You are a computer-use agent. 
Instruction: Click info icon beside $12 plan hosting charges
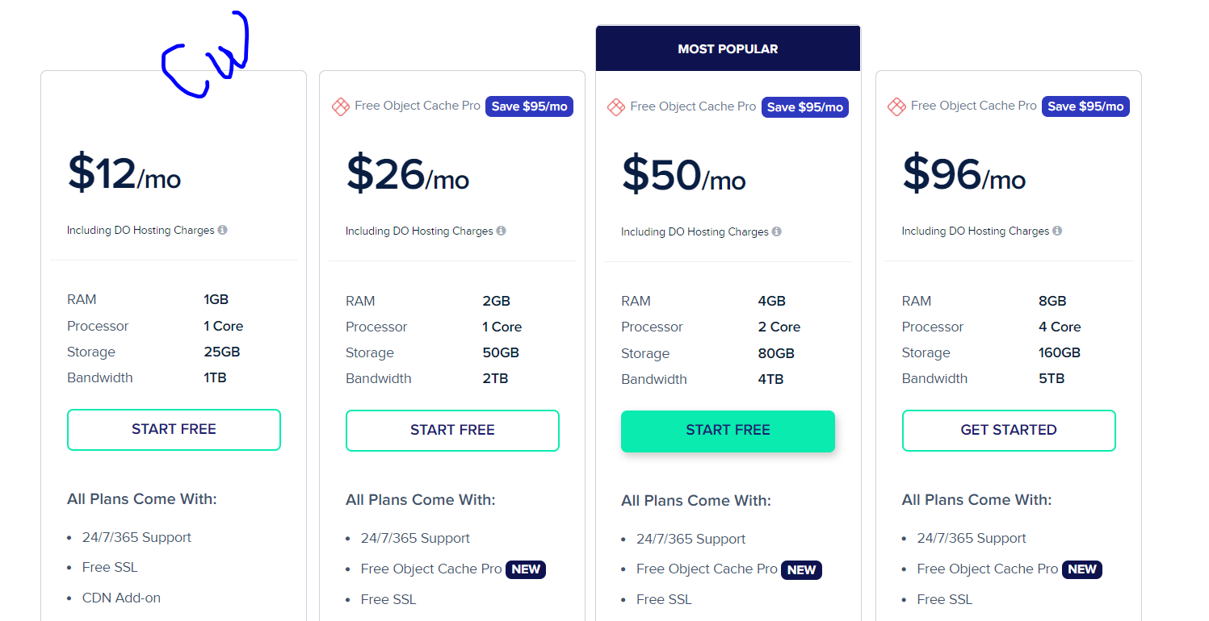point(222,230)
